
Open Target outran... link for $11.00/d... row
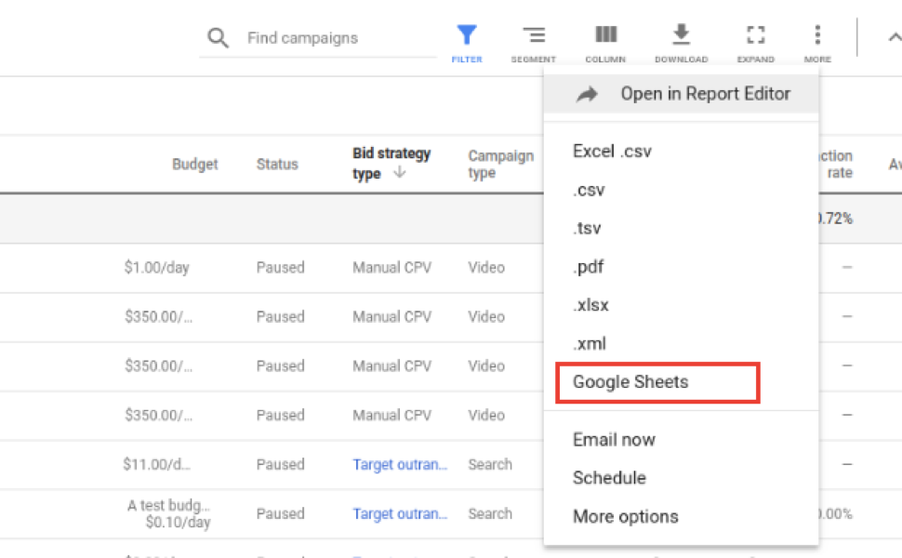coord(400,464)
